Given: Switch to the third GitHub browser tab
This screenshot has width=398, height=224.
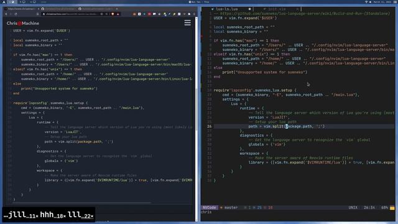Looking at the screenshot, I should tap(96, 9).
